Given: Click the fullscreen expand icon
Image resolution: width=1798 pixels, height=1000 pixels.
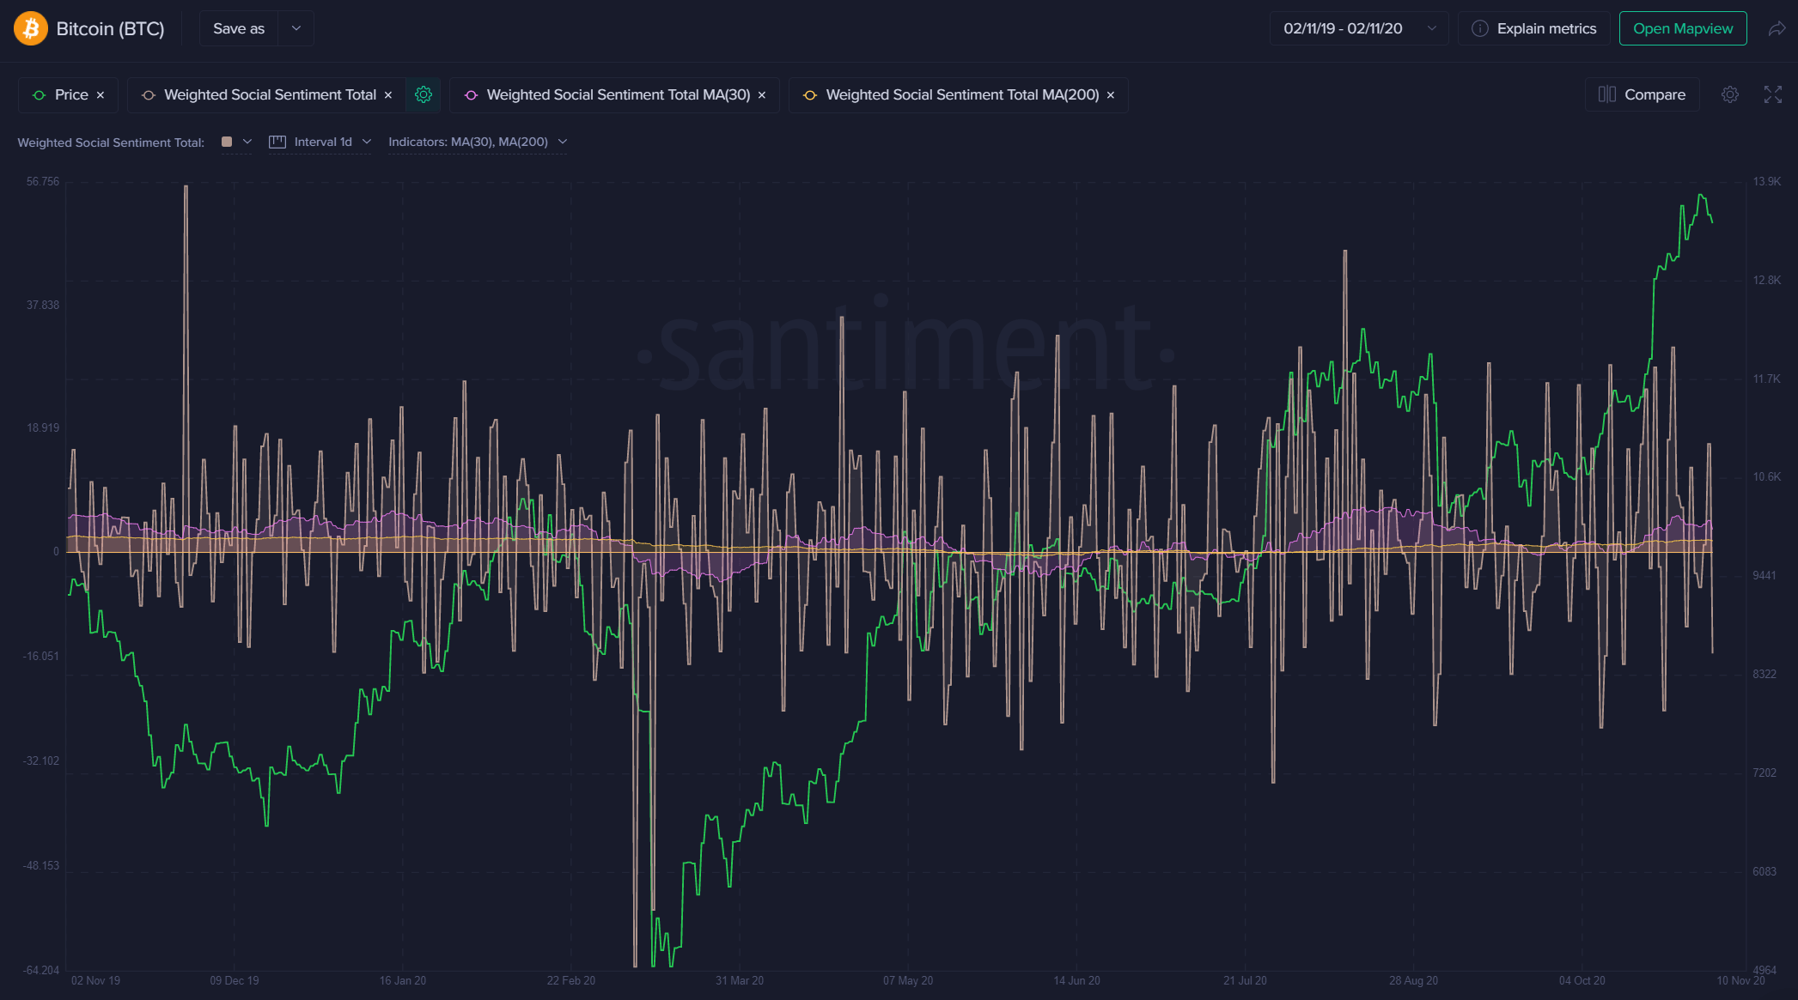Looking at the screenshot, I should tap(1773, 94).
